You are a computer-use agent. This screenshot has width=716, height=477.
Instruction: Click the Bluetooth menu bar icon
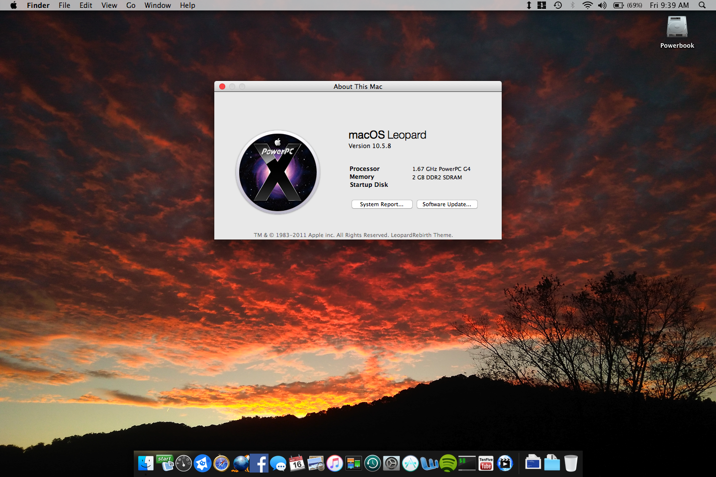point(572,5)
